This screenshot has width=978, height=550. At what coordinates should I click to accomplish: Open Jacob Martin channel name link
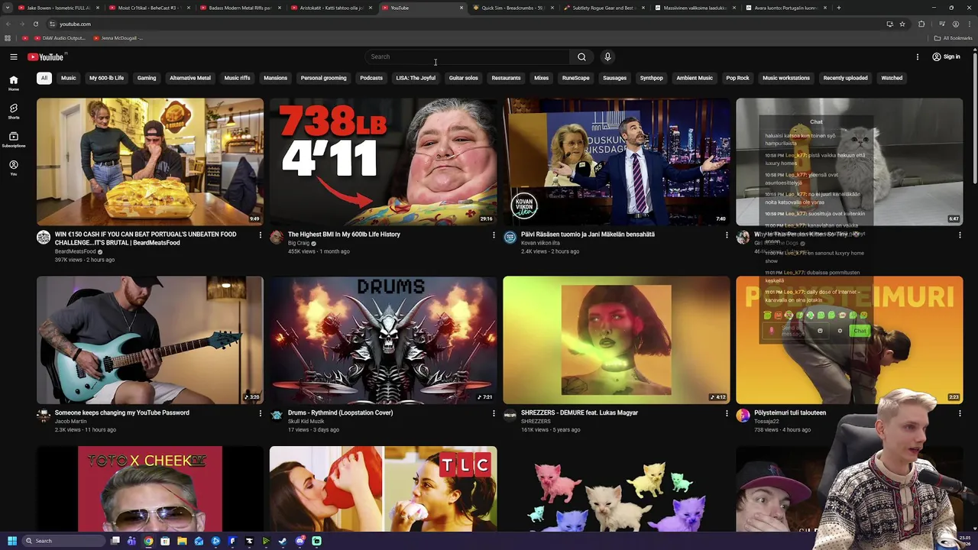70,422
